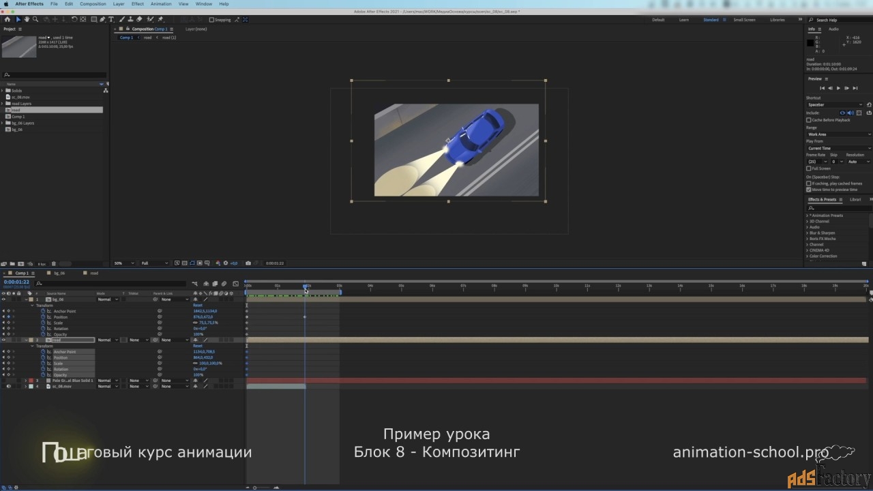Toggle If caching, play cached frames
The height and width of the screenshot is (491, 873).
[x=809, y=183]
